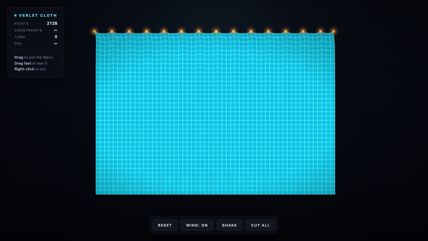Click the leftmost orange pin on the cloth
Viewport: 428px width, 241px height.
point(94,31)
